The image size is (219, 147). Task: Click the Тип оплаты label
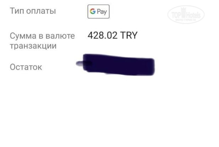click(33, 11)
